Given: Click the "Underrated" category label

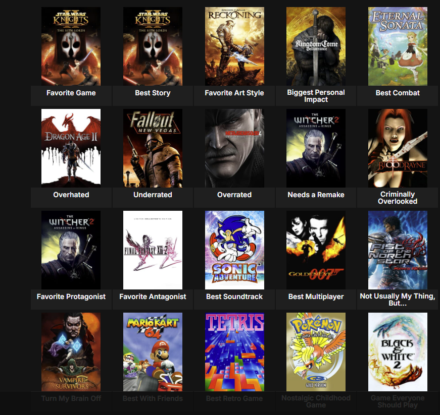Looking at the screenshot, I should pyautogui.click(x=153, y=195).
